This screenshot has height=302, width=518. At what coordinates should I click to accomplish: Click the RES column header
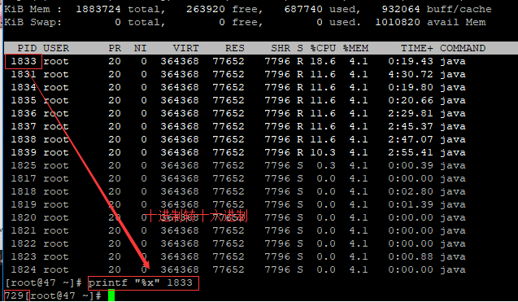point(234,48)
